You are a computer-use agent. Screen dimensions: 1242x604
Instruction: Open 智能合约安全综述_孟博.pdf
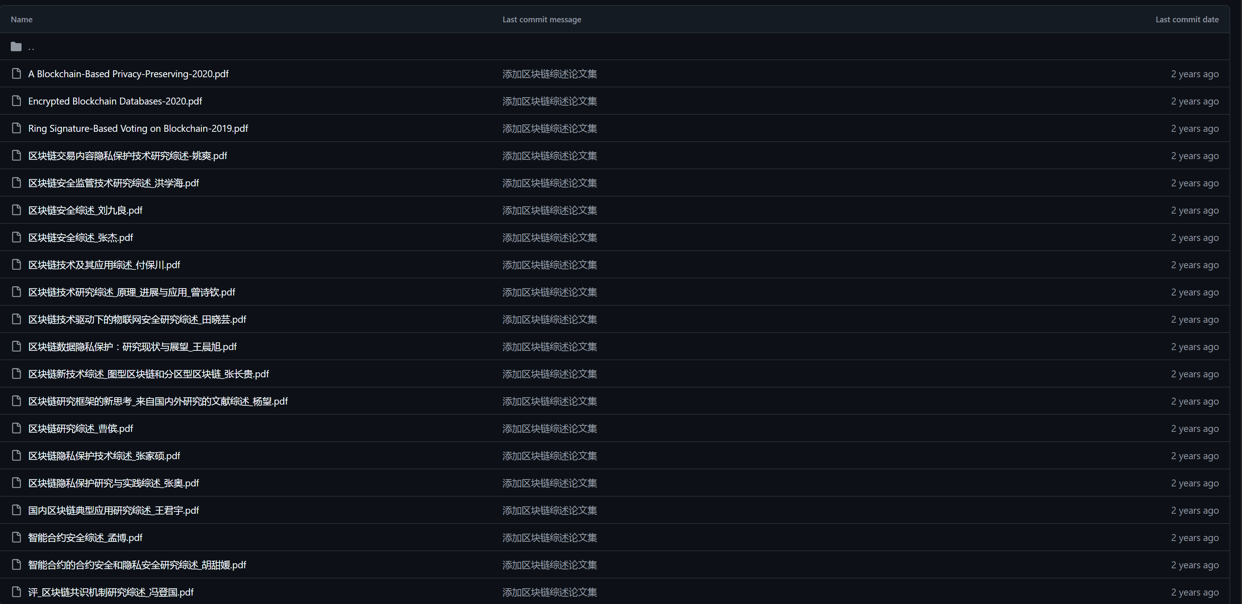coord(85,538)
